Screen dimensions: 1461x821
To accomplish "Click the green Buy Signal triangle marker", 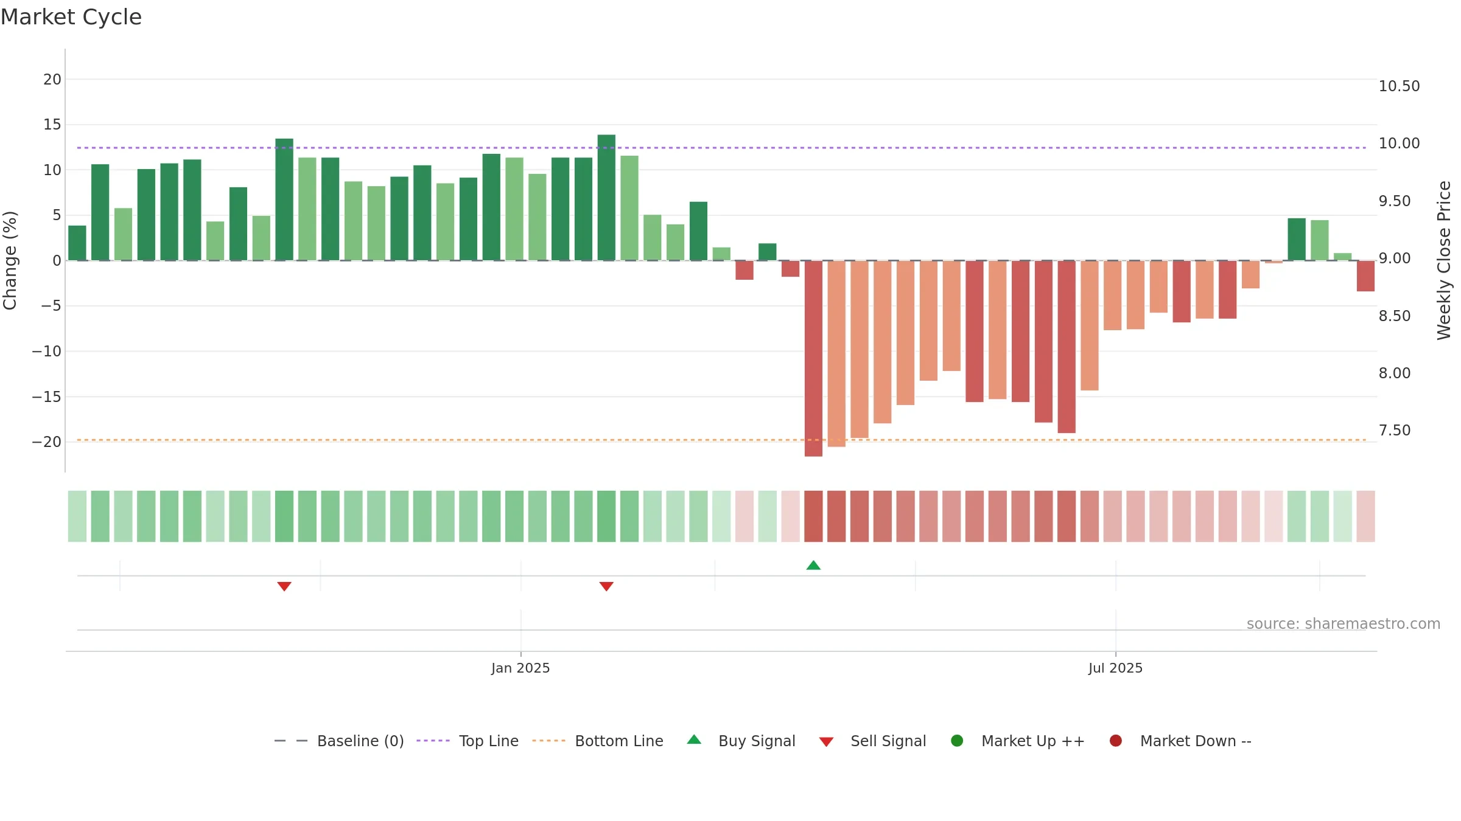I will click(813, 565).
